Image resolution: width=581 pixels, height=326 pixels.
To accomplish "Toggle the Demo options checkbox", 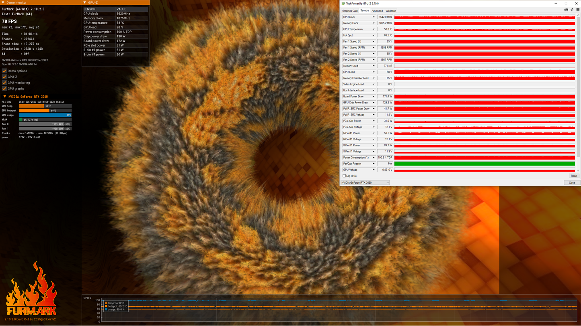I will (4, 71).
